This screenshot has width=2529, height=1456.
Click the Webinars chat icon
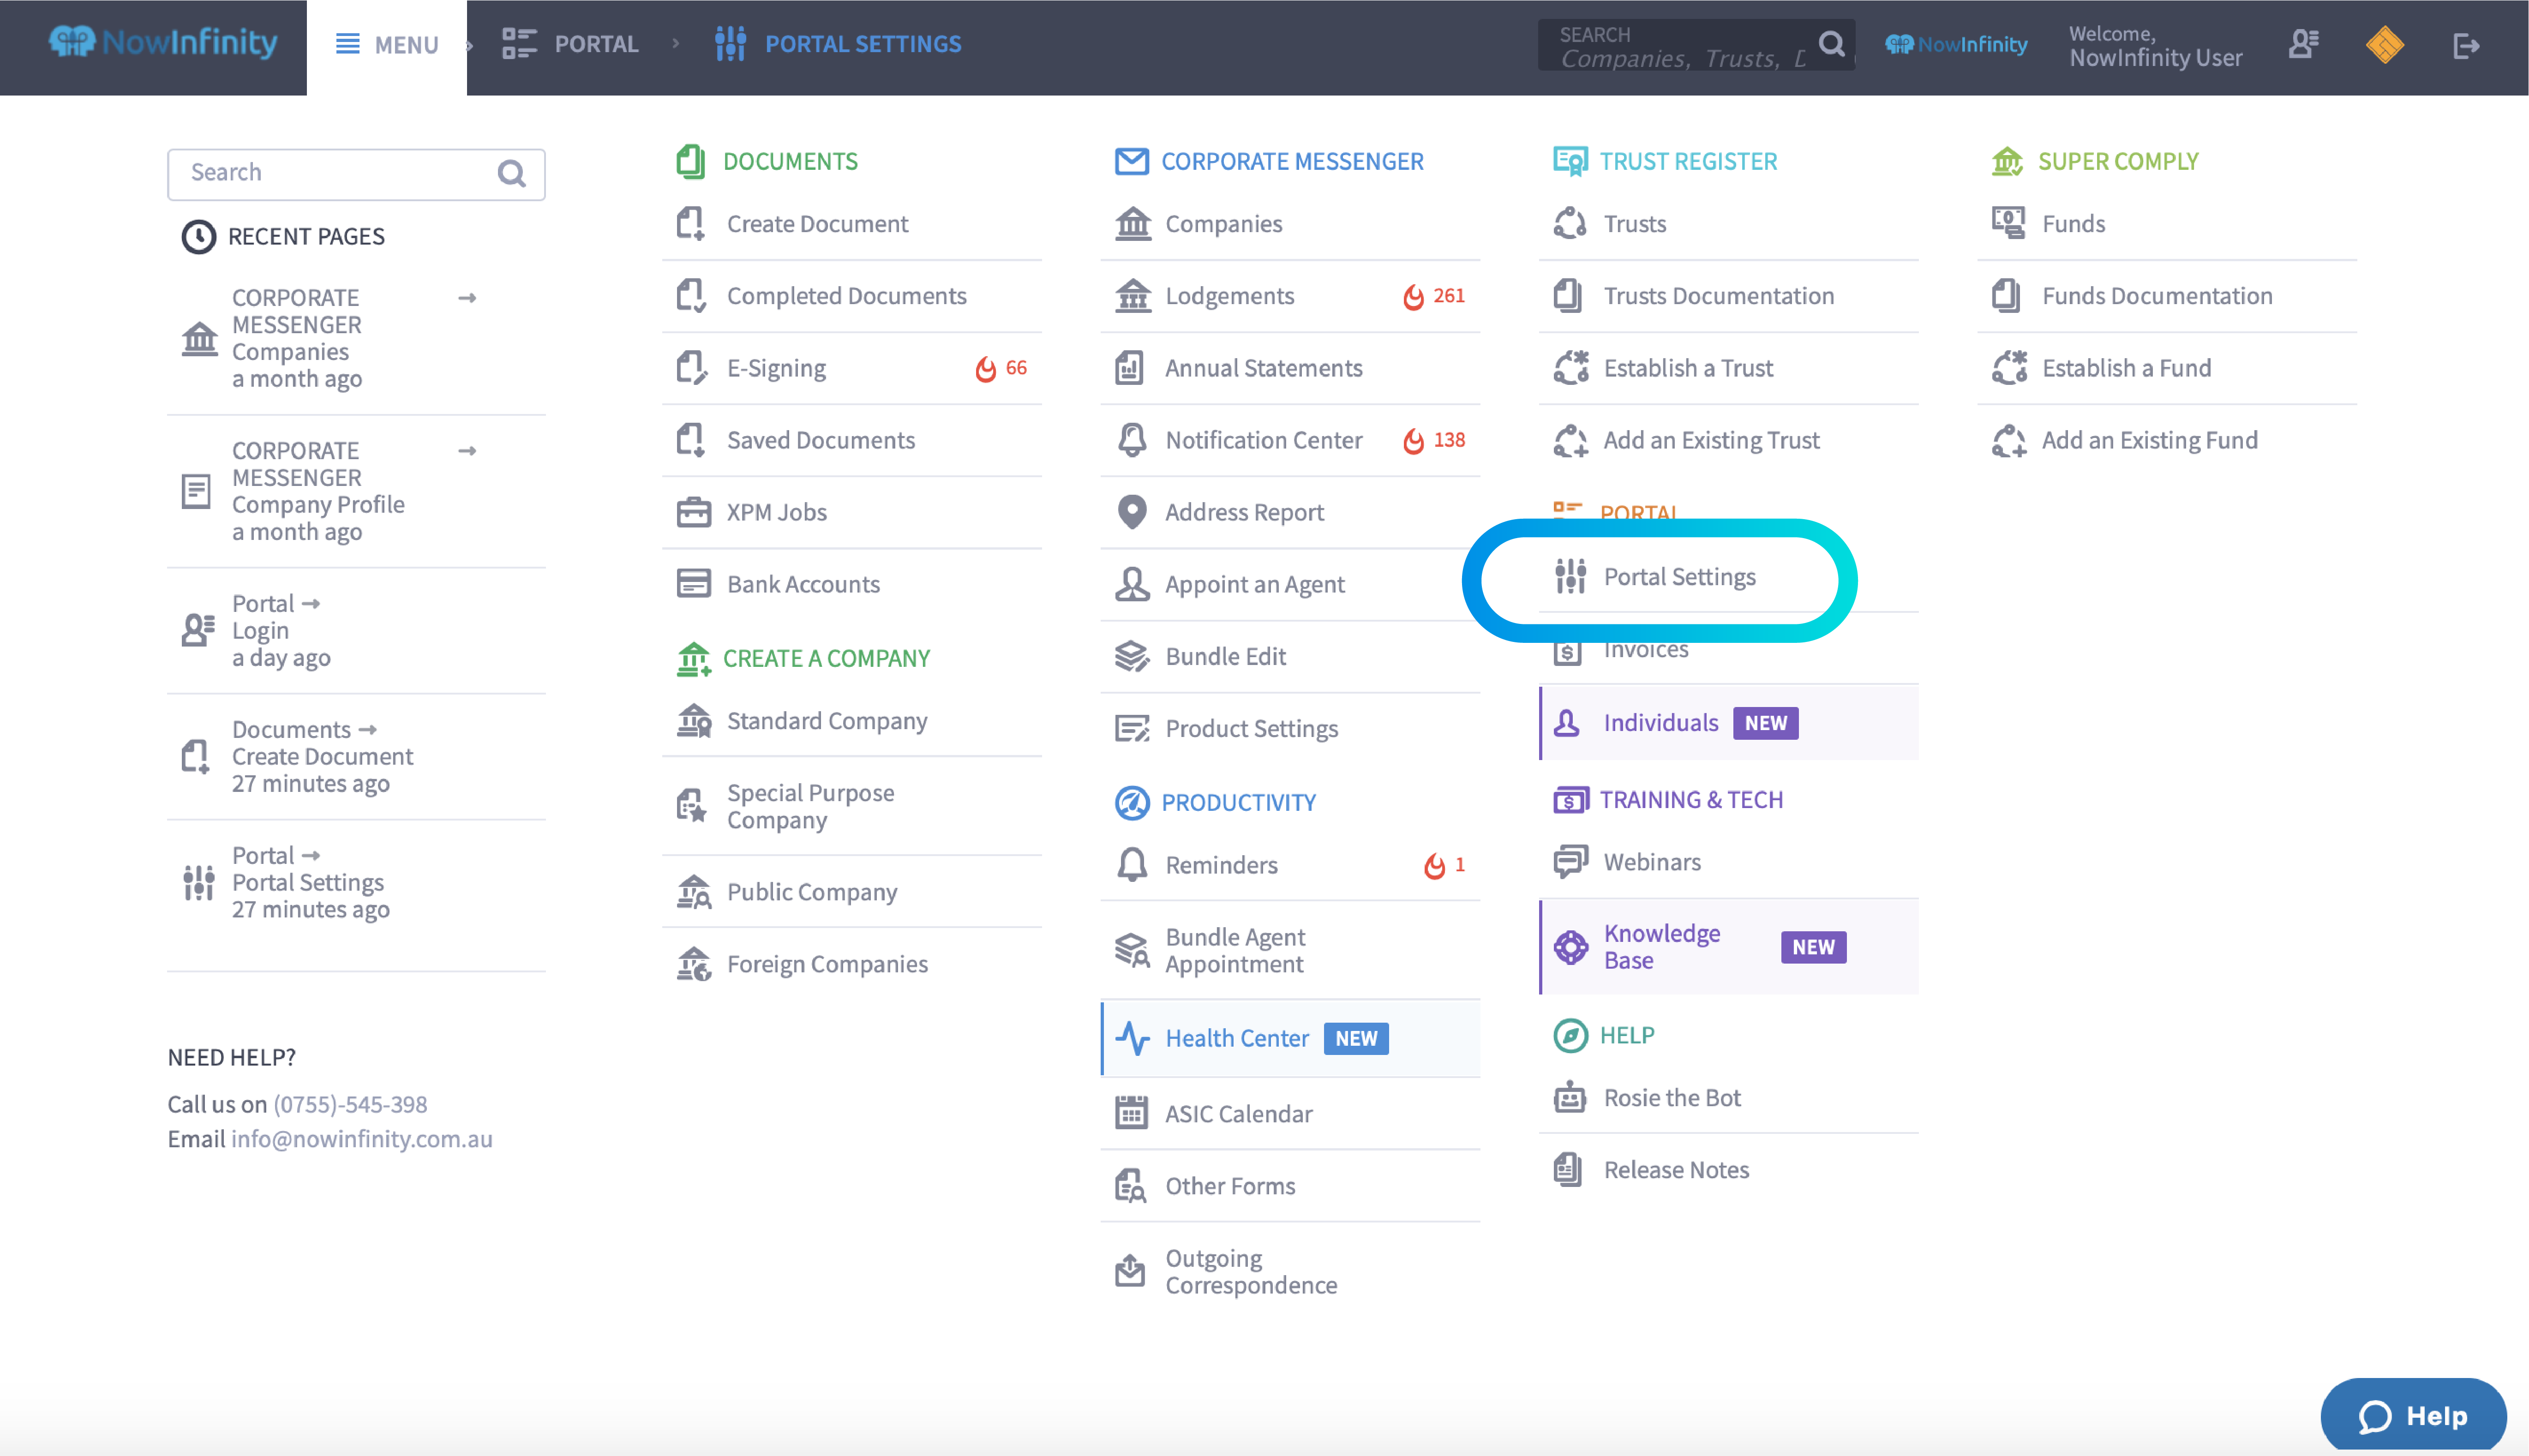click(x=1571, y=862)
